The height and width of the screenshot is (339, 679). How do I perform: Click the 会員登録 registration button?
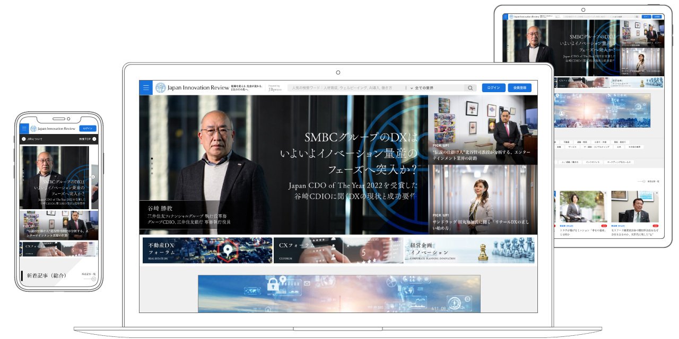coord(520,87)
